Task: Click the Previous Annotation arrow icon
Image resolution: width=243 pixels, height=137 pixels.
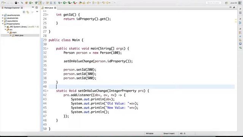Action: point(98,3)
